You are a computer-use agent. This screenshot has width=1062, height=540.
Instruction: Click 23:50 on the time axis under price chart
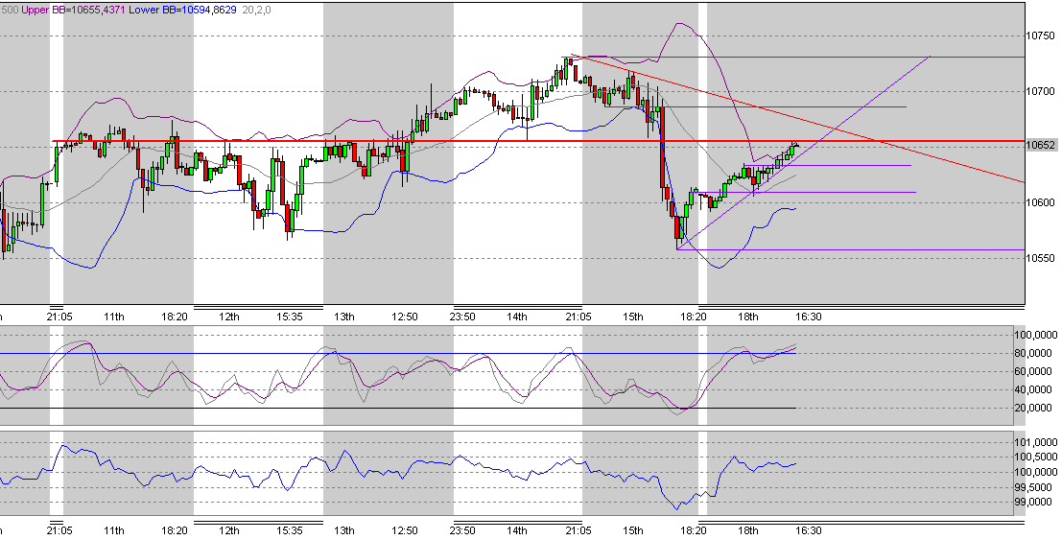tap(462, 317)
